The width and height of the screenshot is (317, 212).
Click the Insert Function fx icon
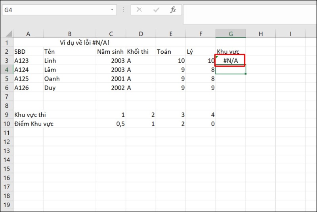point(173,10)
